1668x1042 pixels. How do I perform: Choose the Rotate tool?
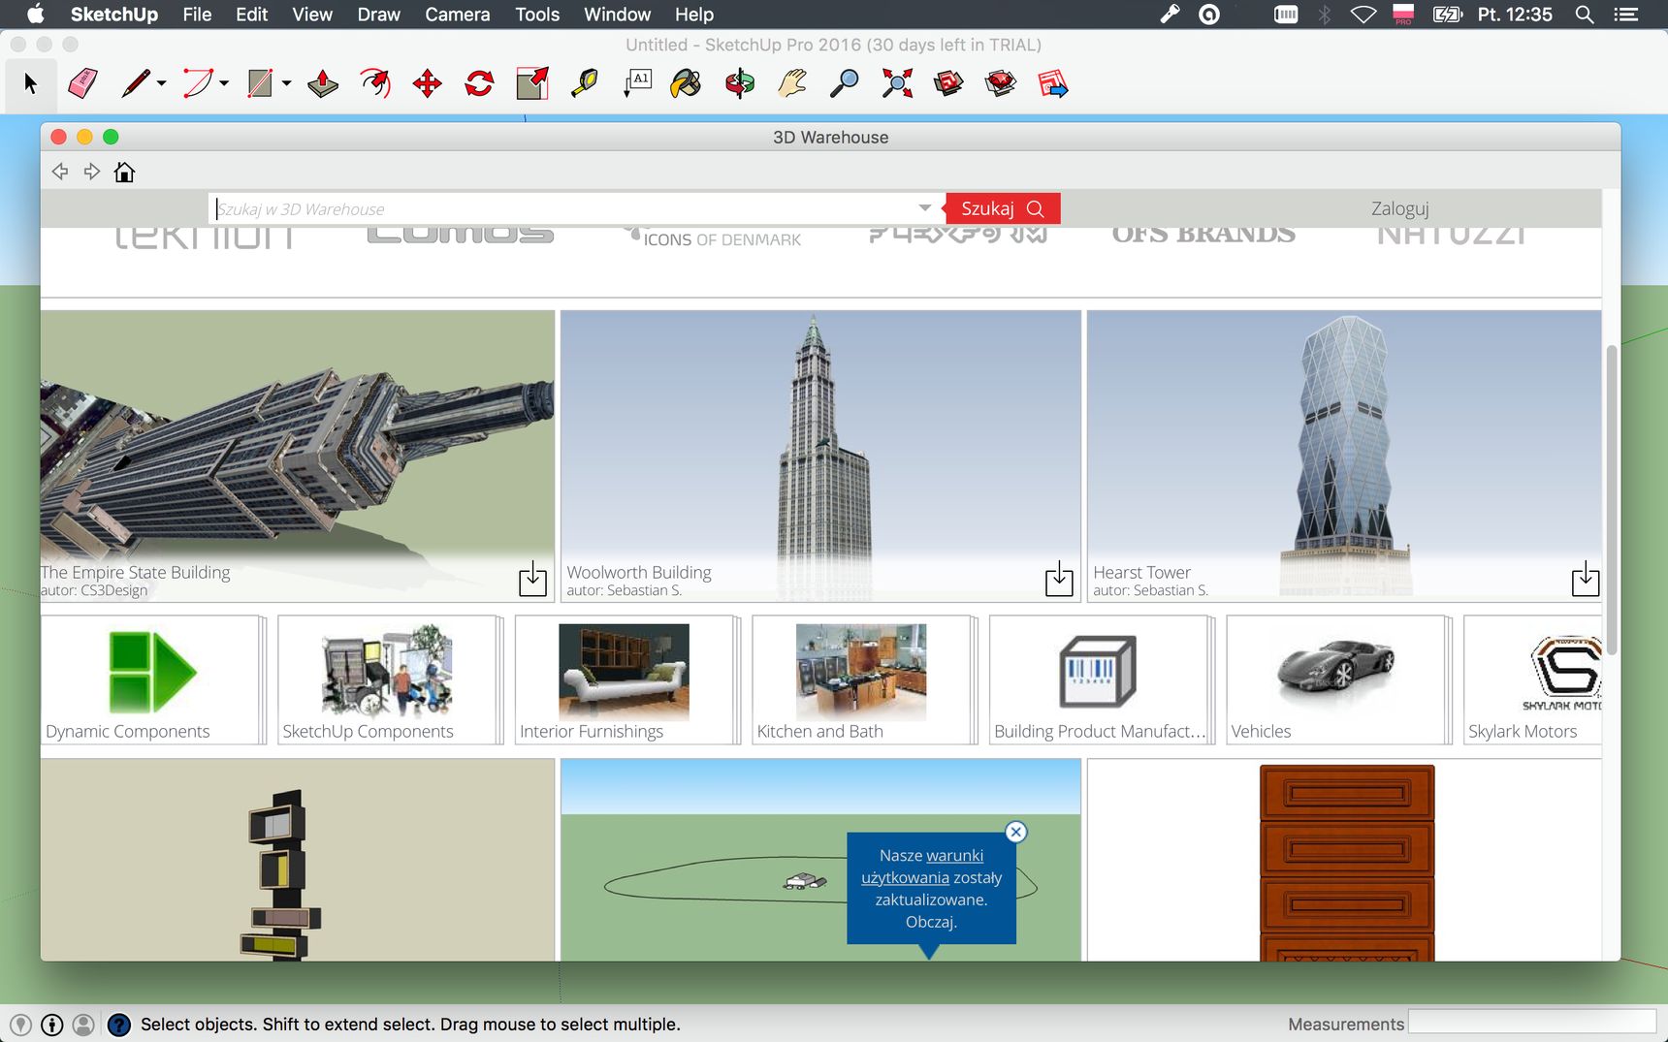tap(479, 83)
